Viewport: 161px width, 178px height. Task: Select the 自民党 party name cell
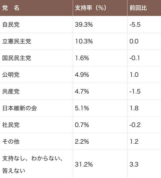[11, 25]
